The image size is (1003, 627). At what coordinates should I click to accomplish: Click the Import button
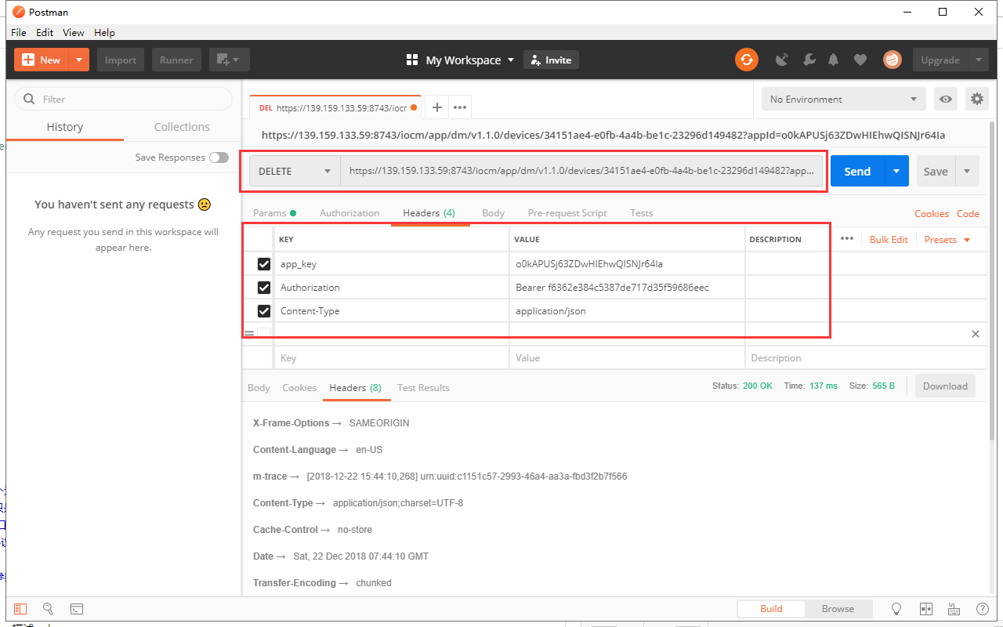[x=121, y=60]
